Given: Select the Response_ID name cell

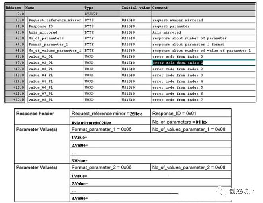Looking at the screenshot, I should (56, 26).
